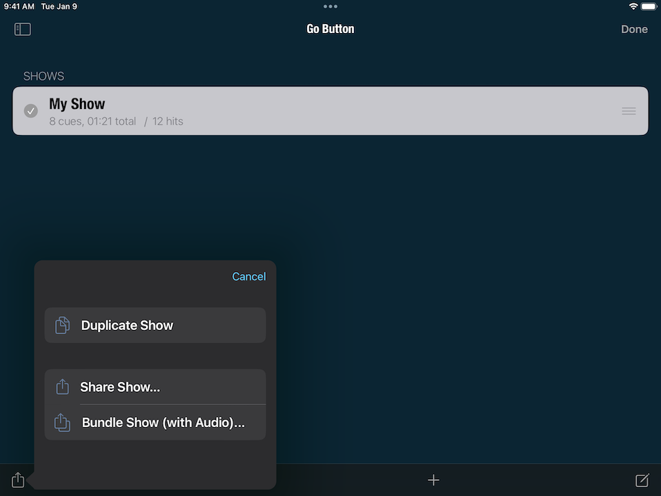Tap the share icon in bottom toolbar
The width and height of the screenshot is (661, 496).
point(18,479)
